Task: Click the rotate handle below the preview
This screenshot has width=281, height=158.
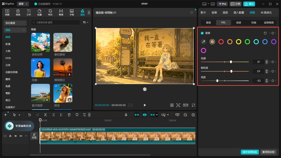Action: coord(145,89)
